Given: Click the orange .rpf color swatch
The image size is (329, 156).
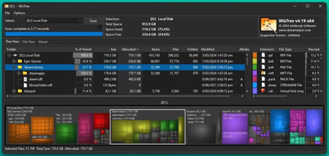Looking at the screenshot, I should (255, 55).
